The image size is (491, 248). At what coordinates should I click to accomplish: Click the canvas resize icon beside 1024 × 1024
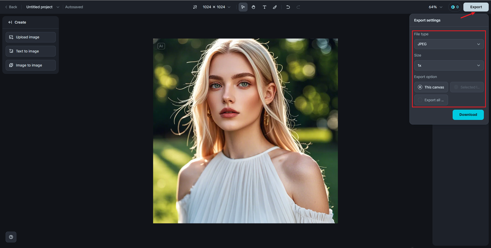[195, 7]
